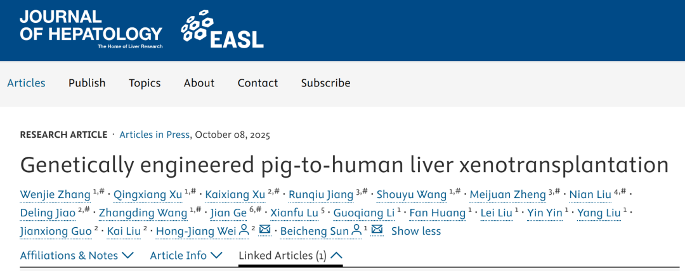Open Hong-Jiang Wei's author profile icon
This screenshot has width=685, height=271.
(244, 230)
